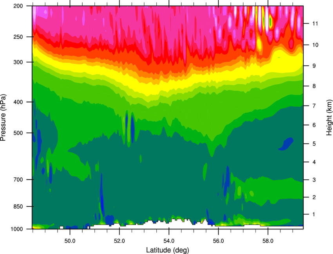
Task: Click the 3 km height label
Action: pyautogui.click(x=314, y=180)
